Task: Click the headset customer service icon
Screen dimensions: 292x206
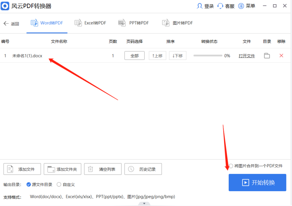Action: click(220, 6)
